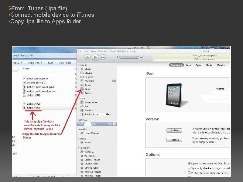Open TV Shows in the iTunes library

89,77
